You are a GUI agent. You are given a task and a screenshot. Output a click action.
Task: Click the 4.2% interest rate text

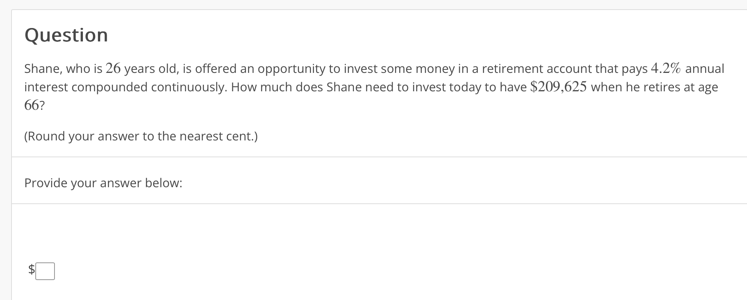point(665,68)
